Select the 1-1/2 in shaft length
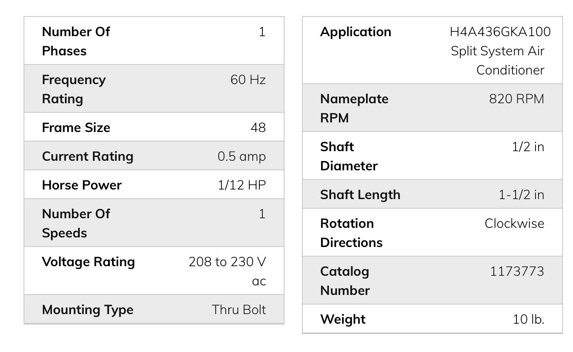573x352 pixels. pos(521,195)
